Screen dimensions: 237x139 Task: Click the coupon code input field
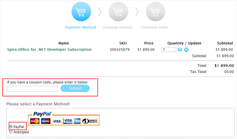click(x=32, y=89)
